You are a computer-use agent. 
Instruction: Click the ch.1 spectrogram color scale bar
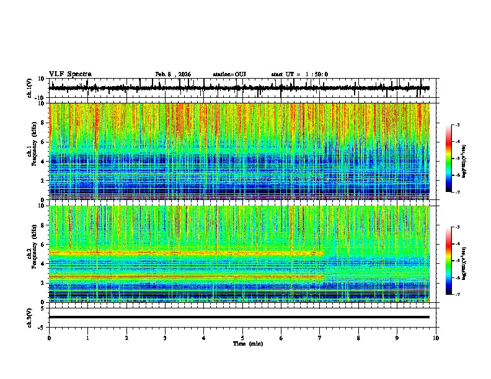pyautogui.click(x=449, y=159)
